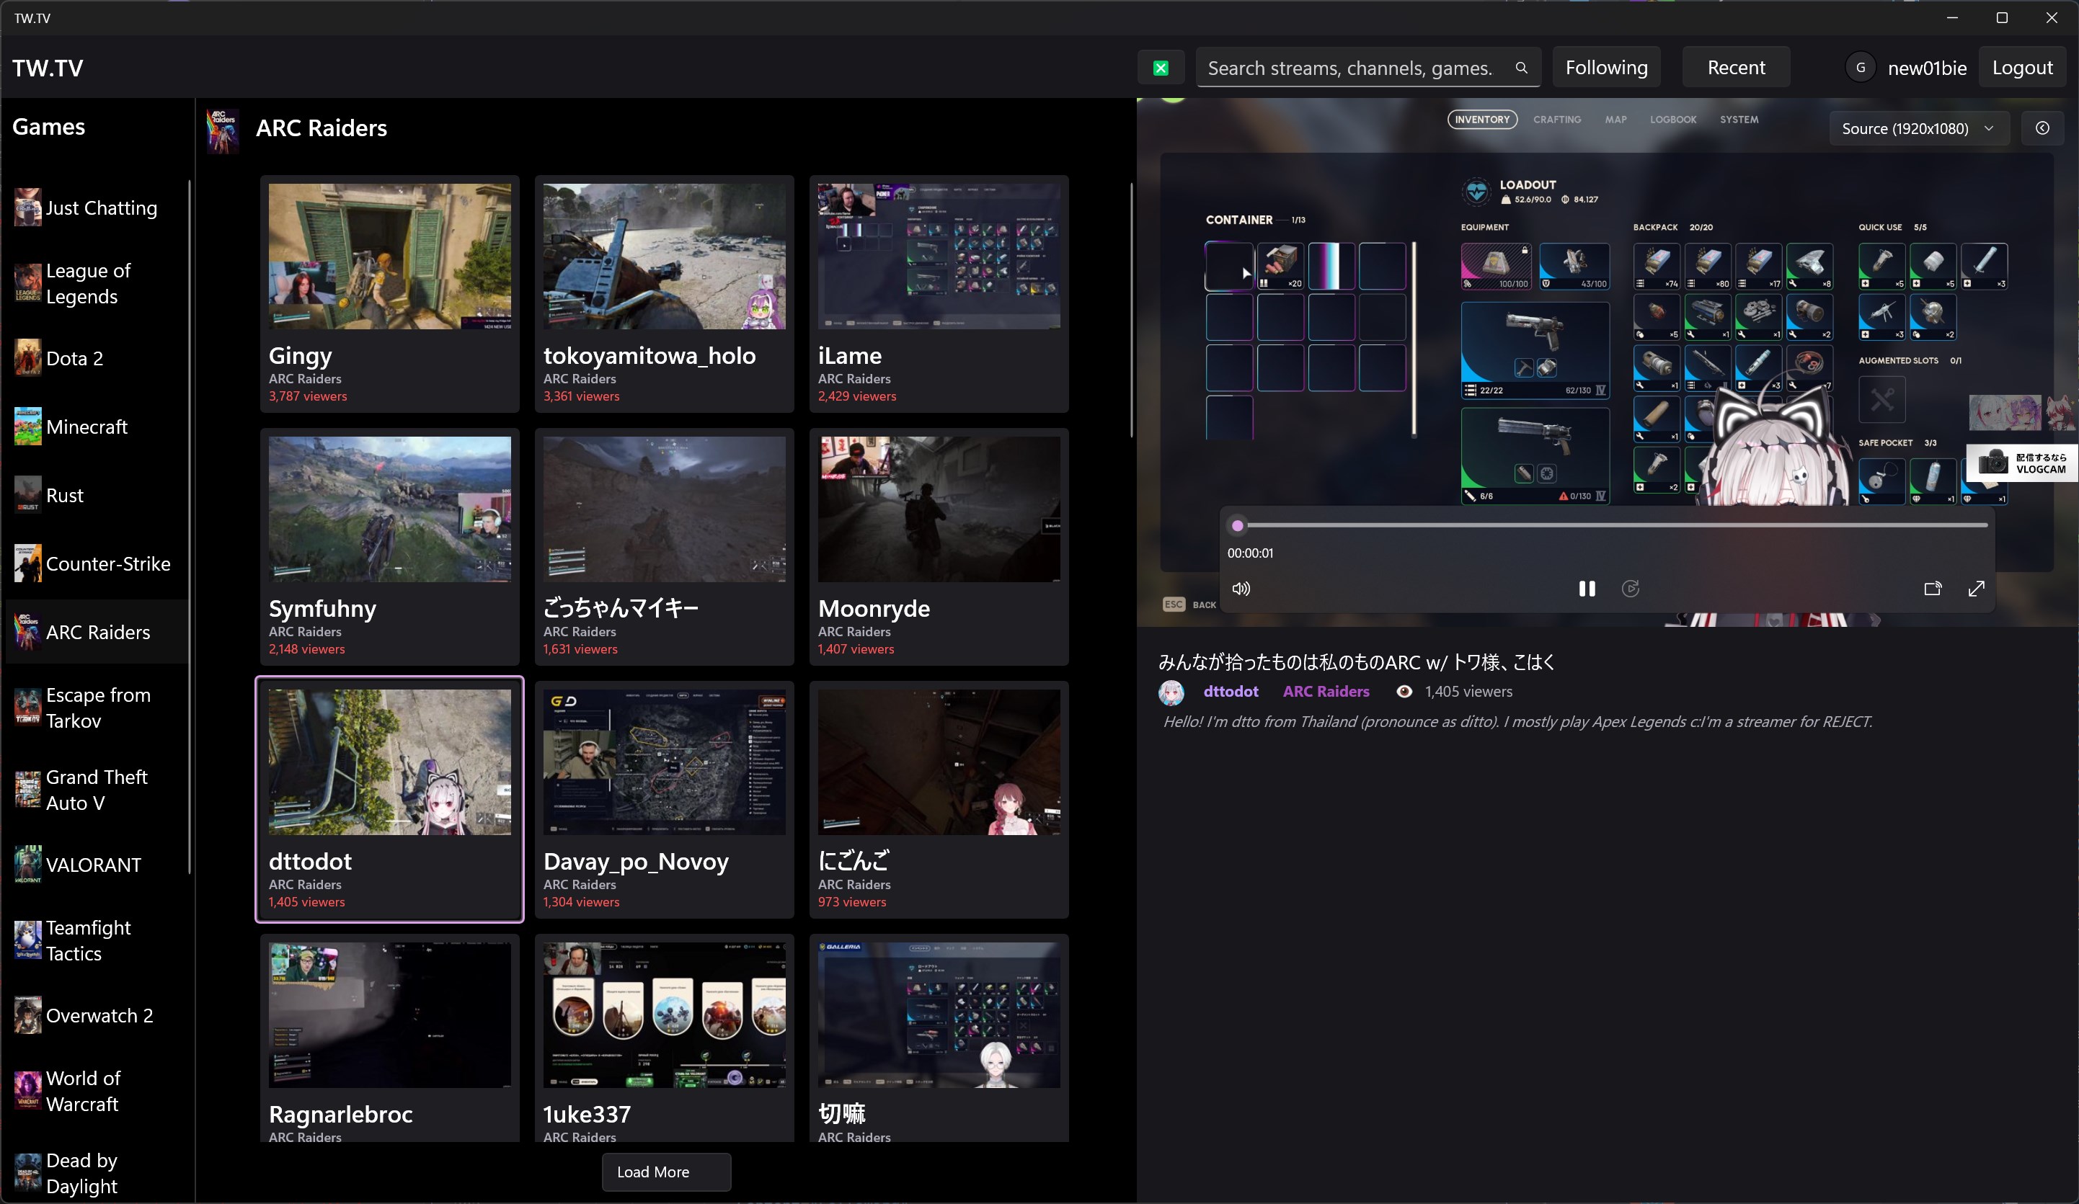
Task: Open the World of Warcraft game icon
Action: coord(27,1091)
